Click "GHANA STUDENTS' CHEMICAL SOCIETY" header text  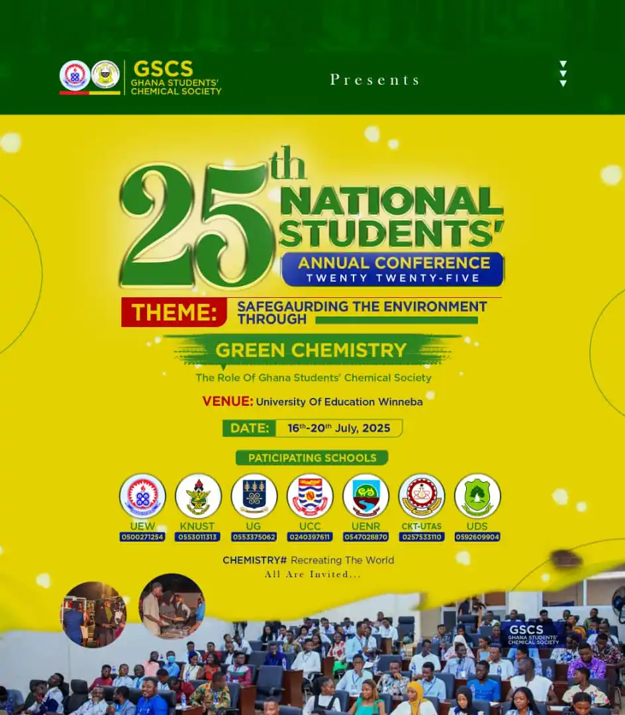pyautogui.click(x=176, y=87)
